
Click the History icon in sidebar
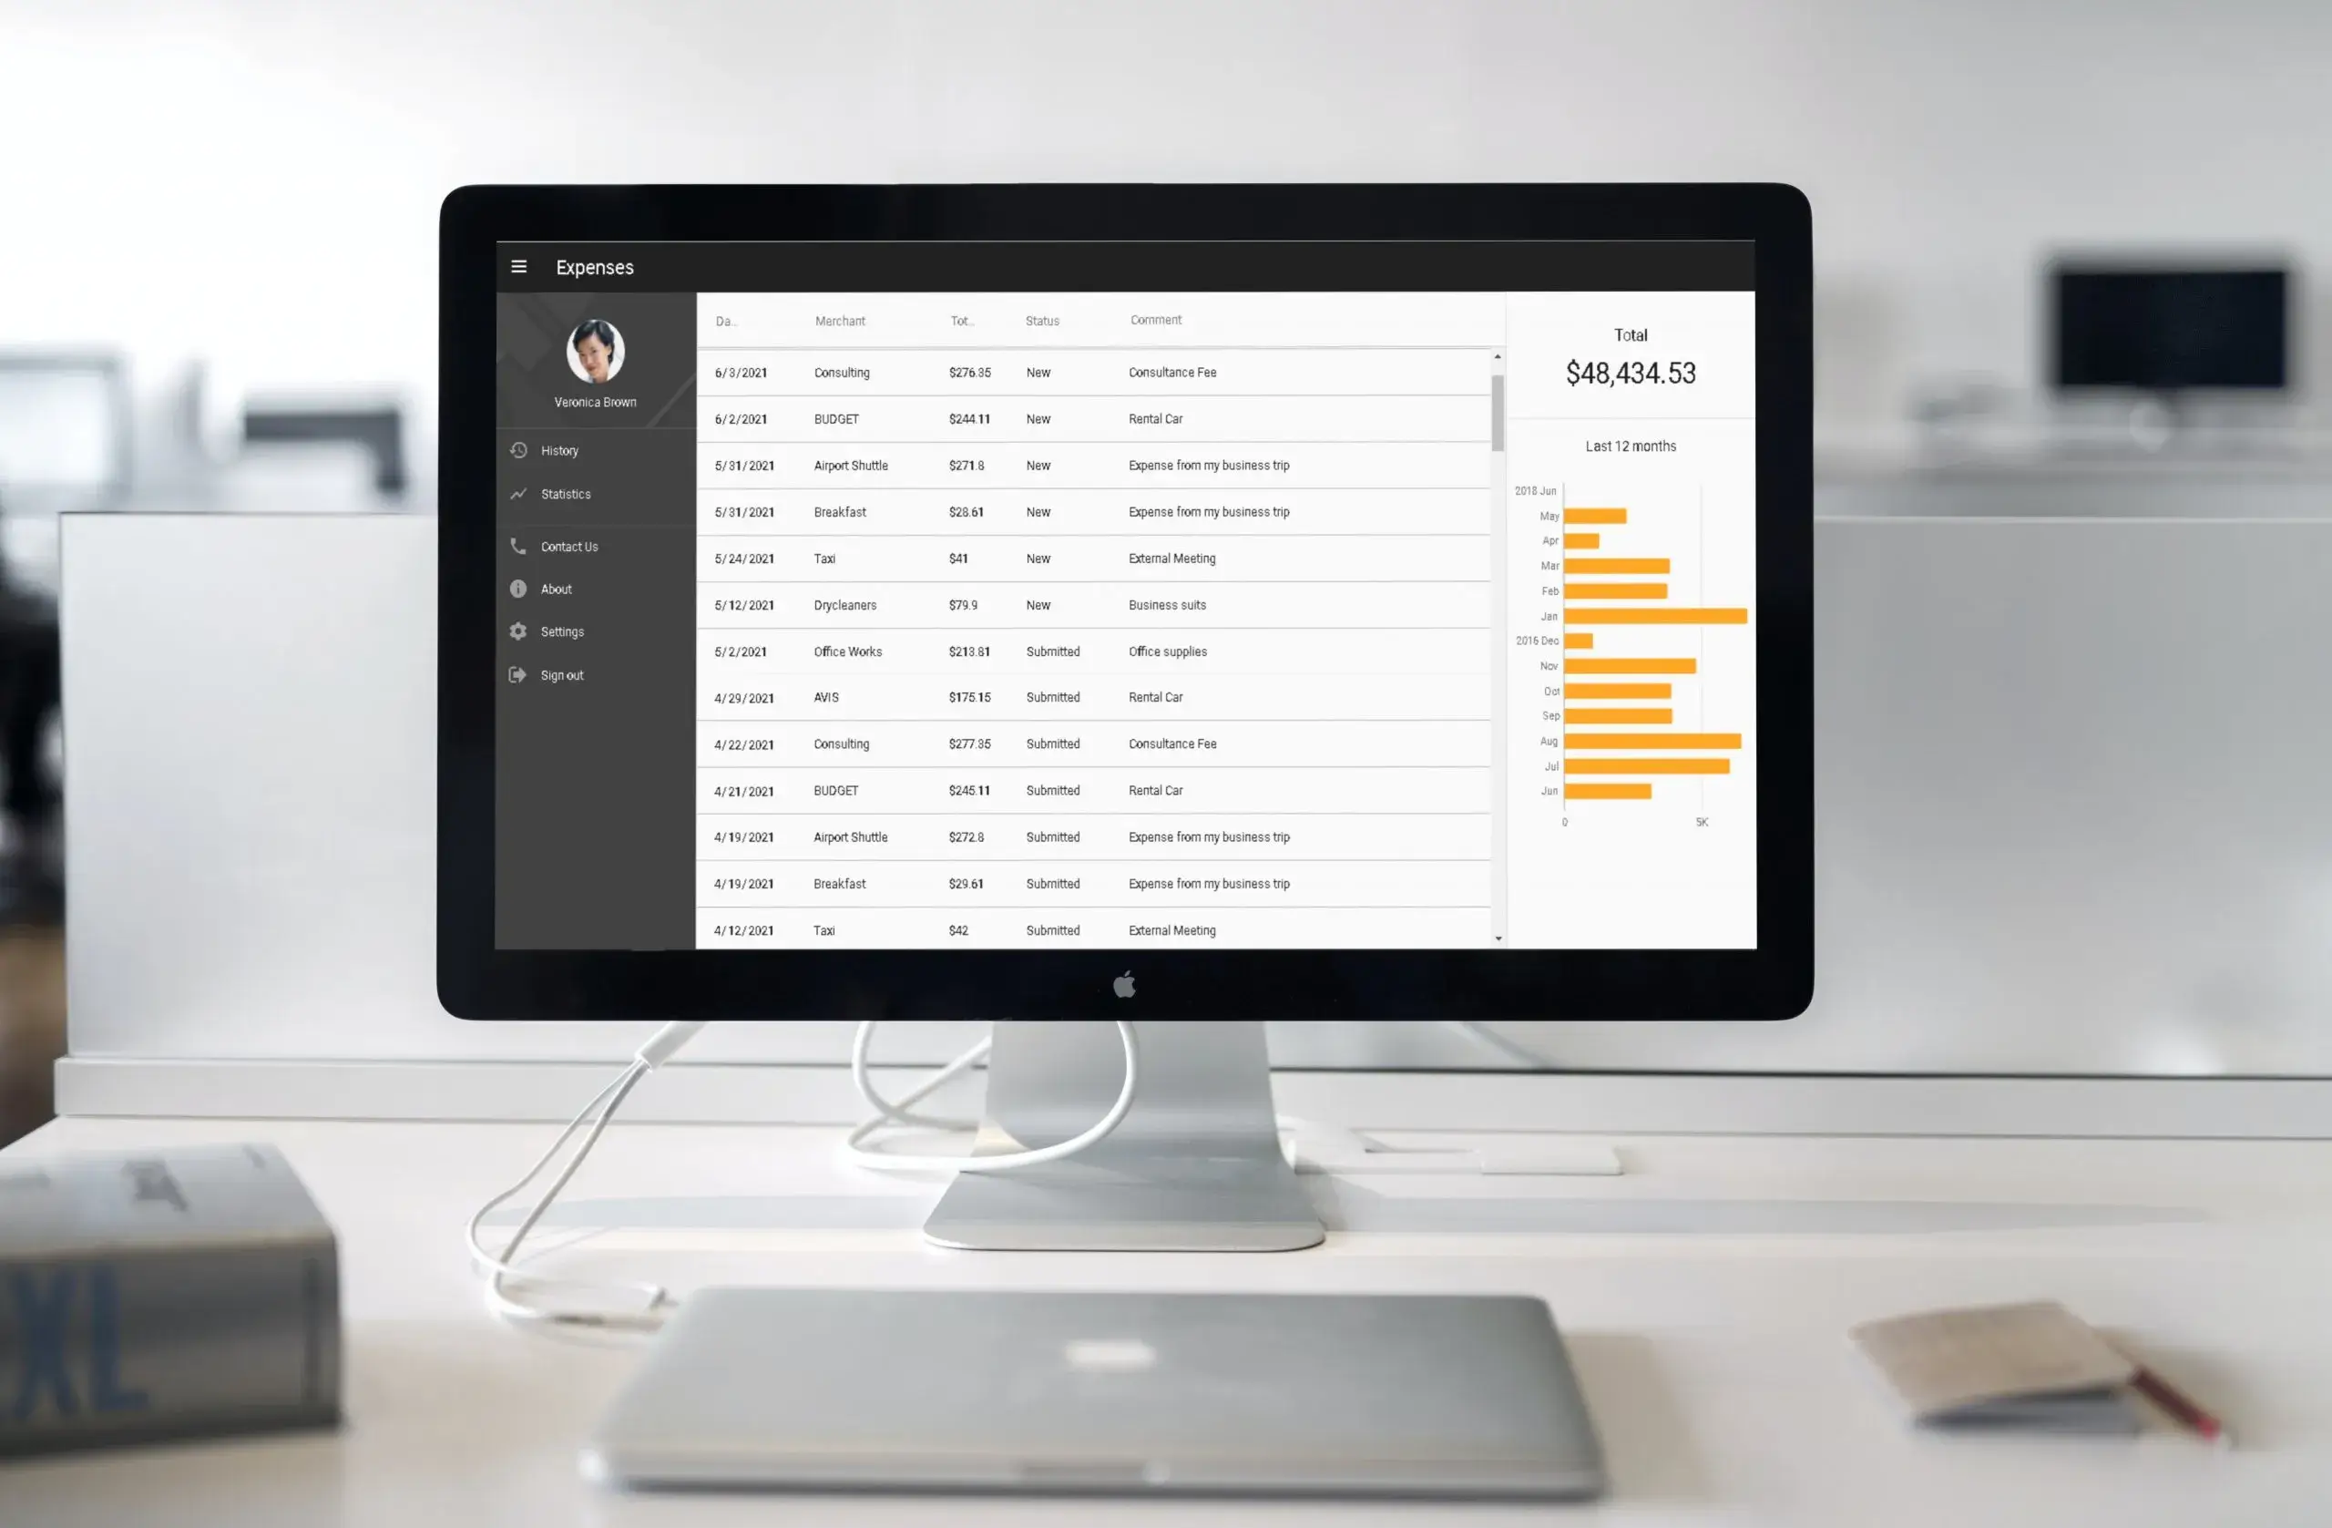(x=520, y=450)
